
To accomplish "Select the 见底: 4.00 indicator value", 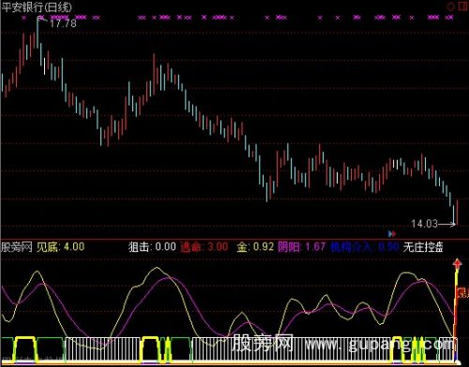I will [x=60, y=247].
